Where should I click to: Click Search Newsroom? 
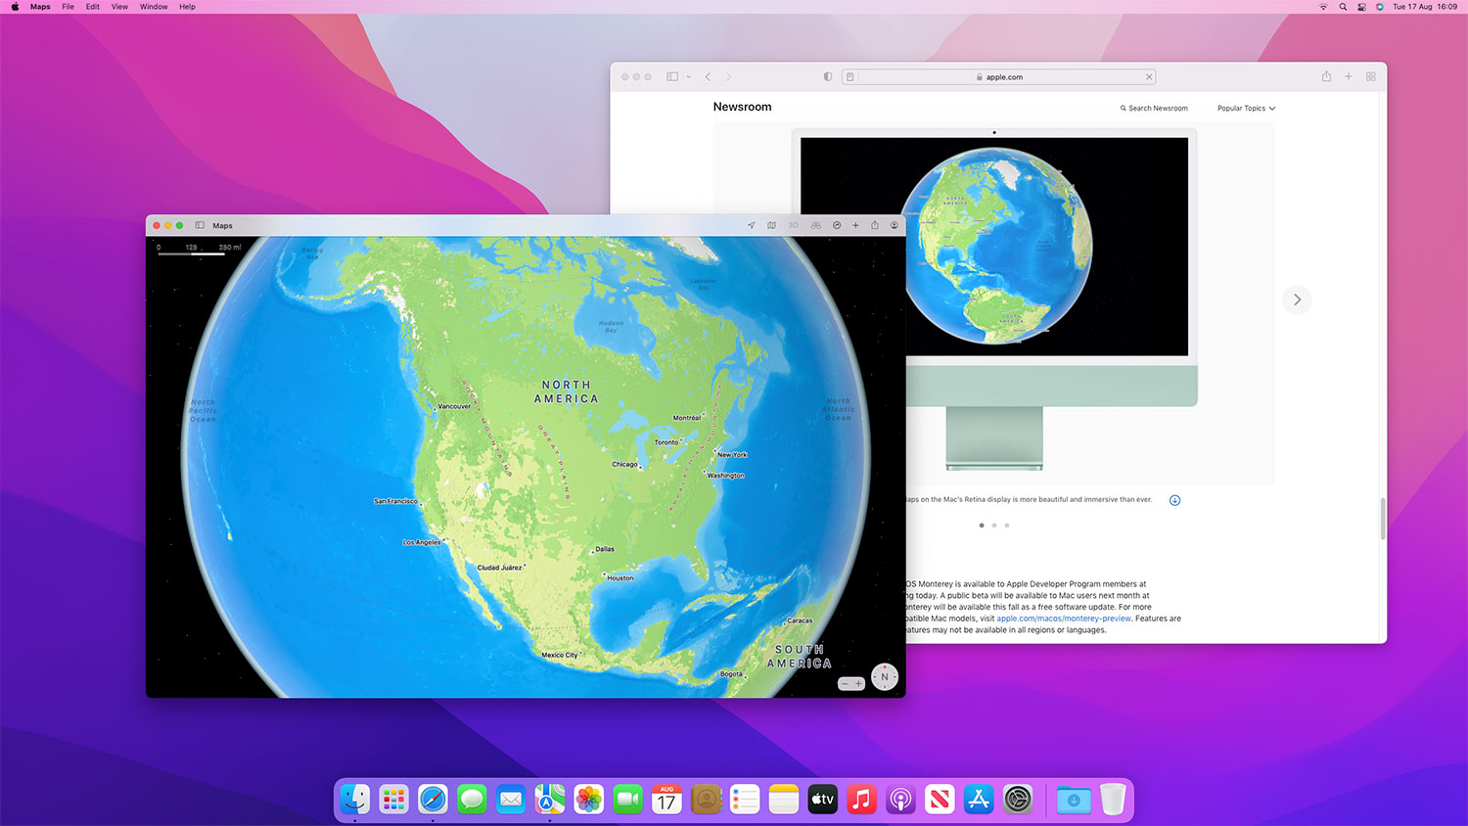point(1154,109)
